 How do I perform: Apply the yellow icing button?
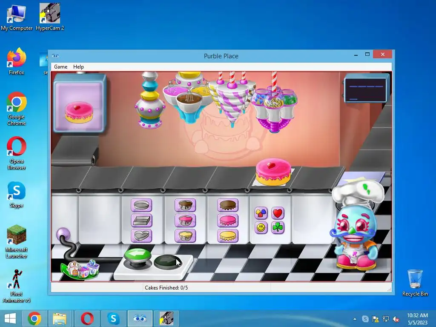(x=228, y=236)
